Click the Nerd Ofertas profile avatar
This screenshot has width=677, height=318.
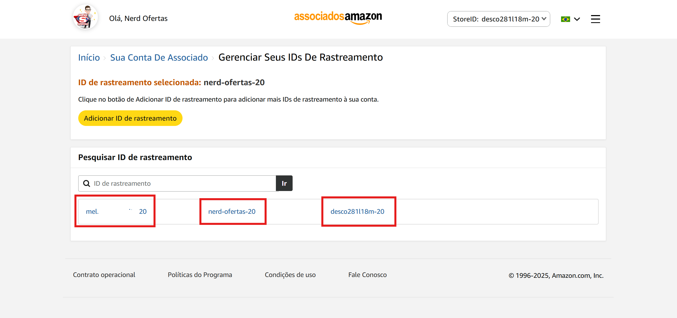[x=85, y=17]
